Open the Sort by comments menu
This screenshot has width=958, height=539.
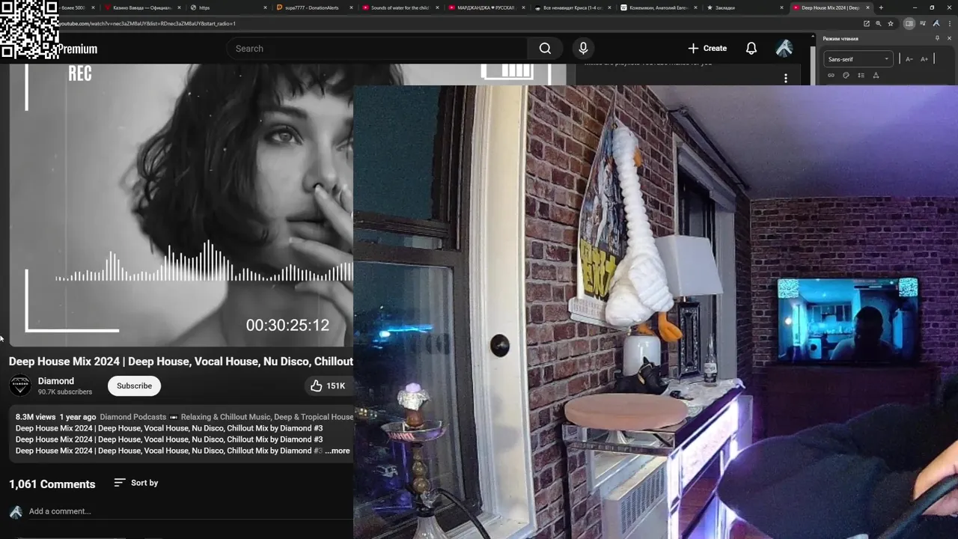click(x=136, y=483)
